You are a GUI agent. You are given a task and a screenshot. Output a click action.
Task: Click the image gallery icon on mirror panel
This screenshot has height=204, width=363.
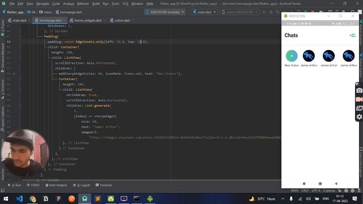(x=359, y=108)
